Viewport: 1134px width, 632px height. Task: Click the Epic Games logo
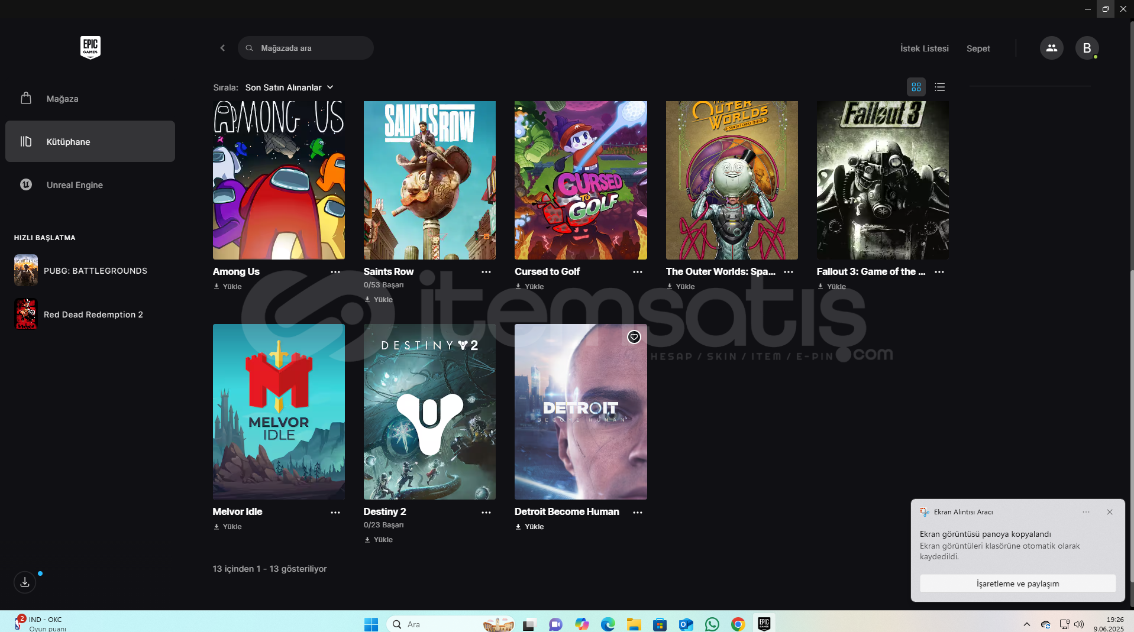(x=91, y=47)
